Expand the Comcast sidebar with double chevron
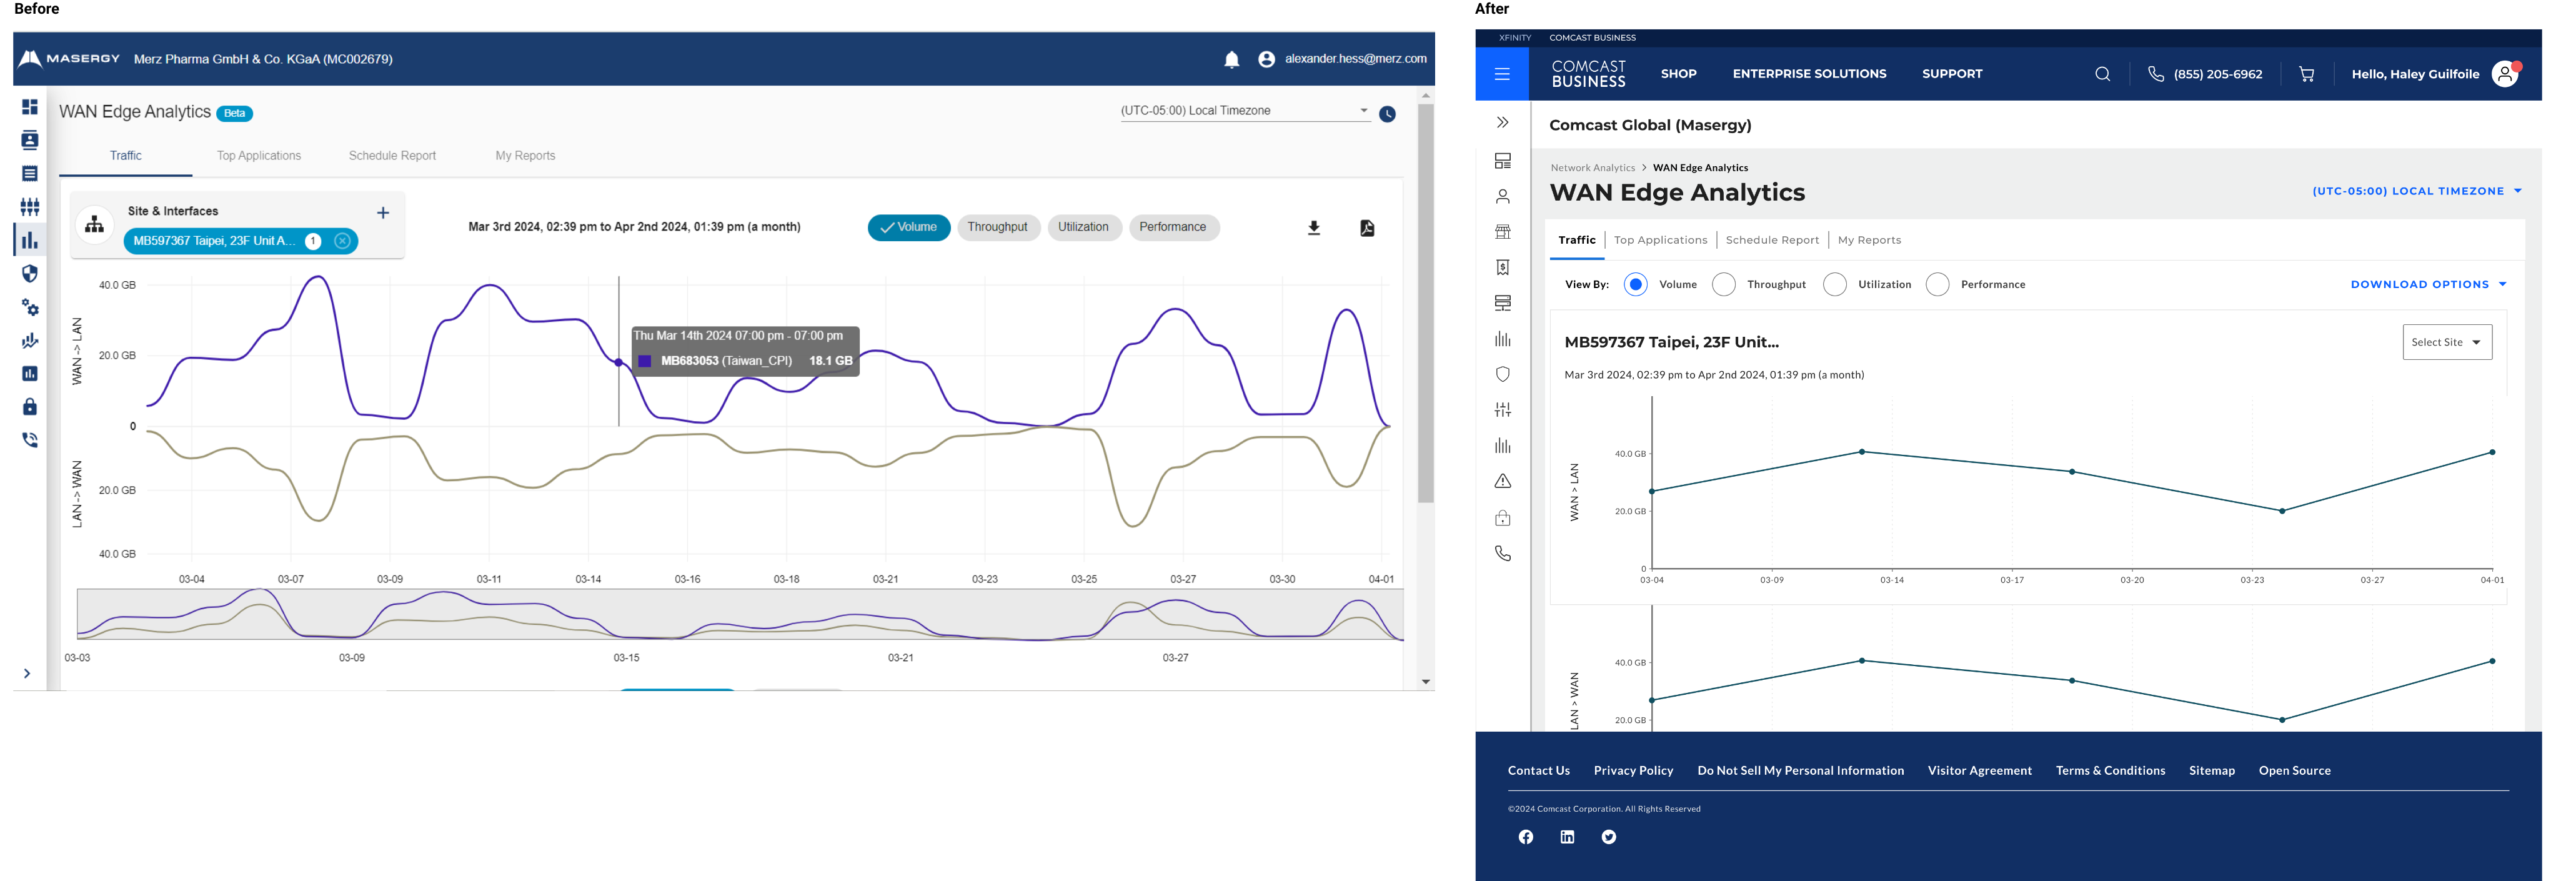2576x881 pixels. 1503,123
